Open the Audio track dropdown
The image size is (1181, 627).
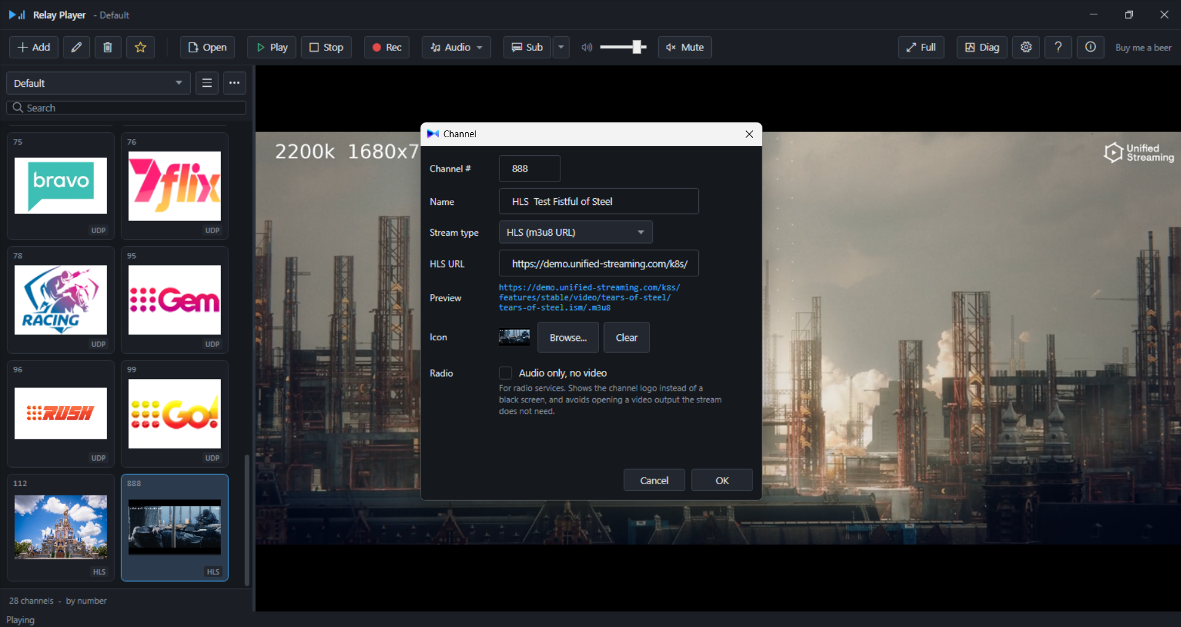[456, 47]
